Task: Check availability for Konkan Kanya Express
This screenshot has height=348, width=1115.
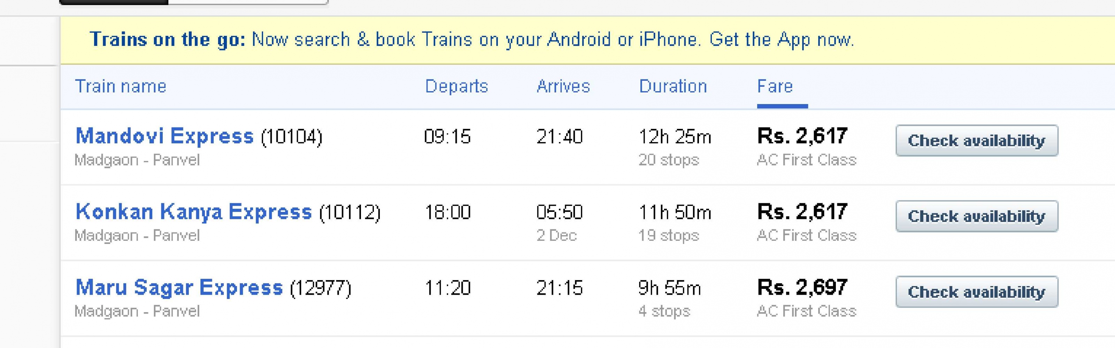Action: coord(976,216)
